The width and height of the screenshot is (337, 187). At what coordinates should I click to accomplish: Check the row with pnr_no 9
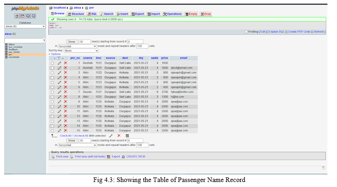[52, 102]
